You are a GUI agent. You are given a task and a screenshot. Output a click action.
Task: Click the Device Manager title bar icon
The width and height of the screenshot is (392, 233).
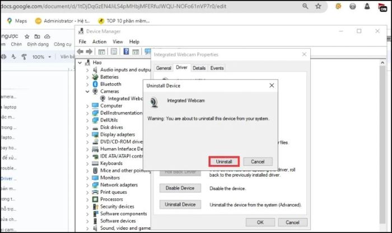[81, 31]
